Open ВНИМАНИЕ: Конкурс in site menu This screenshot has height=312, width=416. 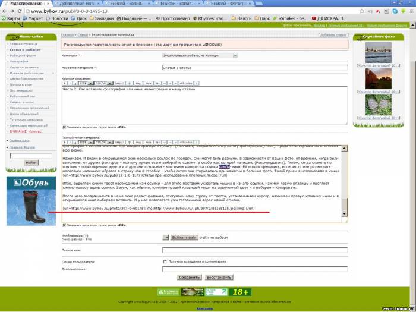(x=26, y=131)
